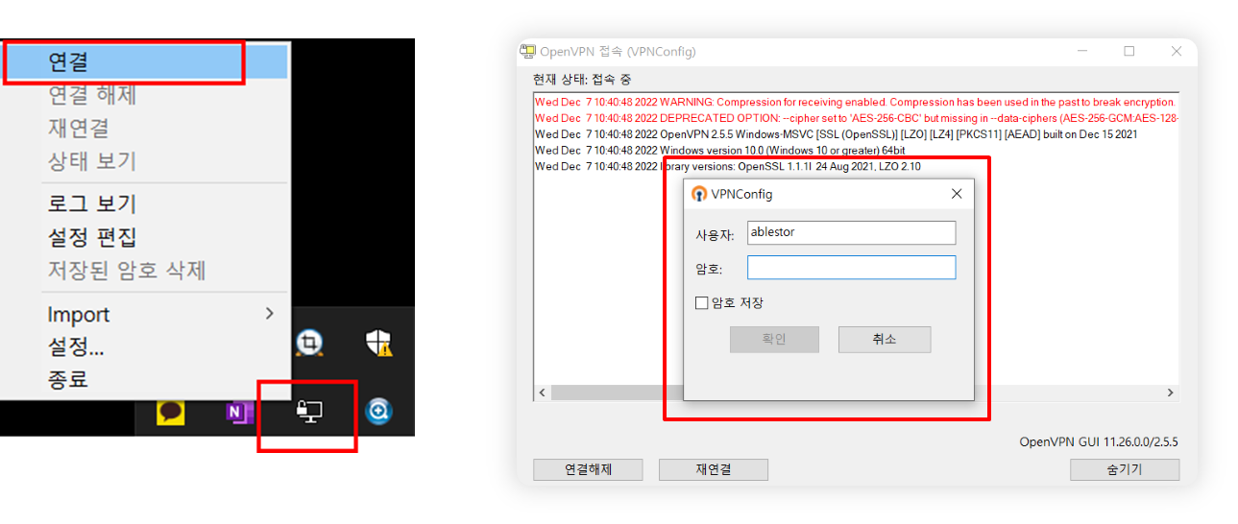Maximize the OpenVPN 접속 window

pyautogui.click(x=1129, y=52)
